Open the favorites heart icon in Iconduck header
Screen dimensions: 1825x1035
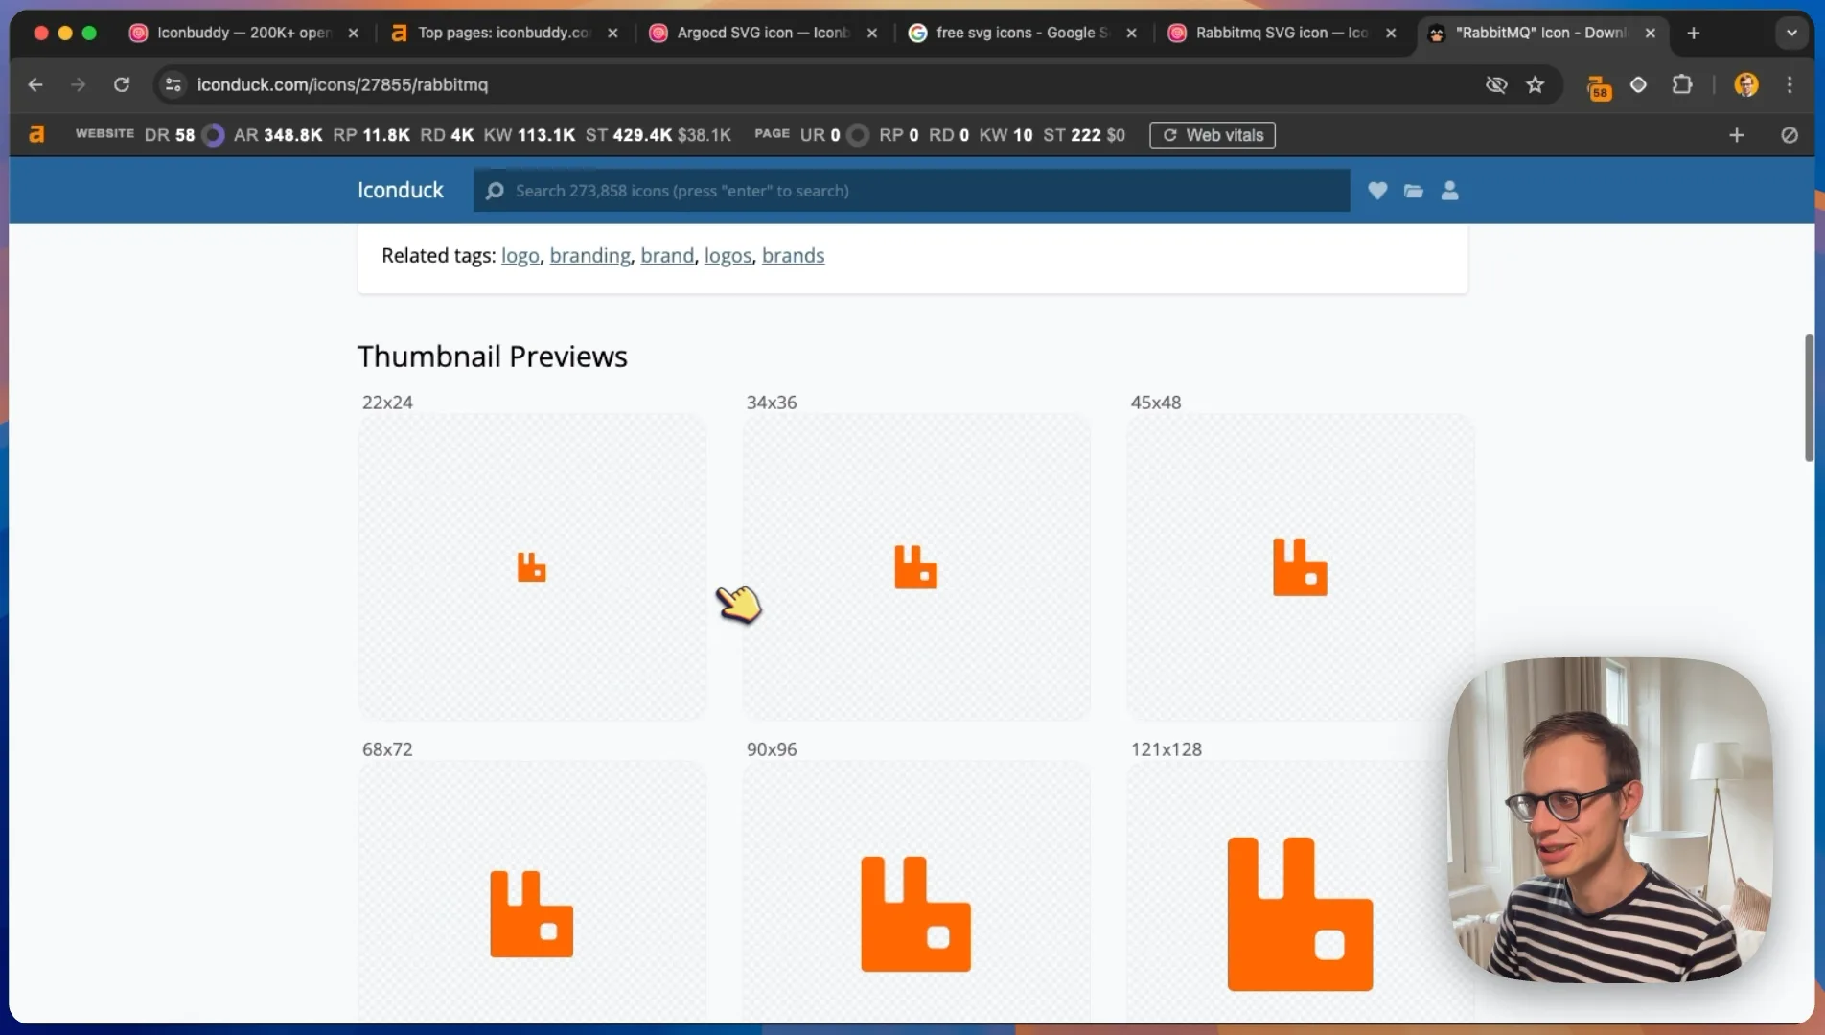click(1377, 191)
